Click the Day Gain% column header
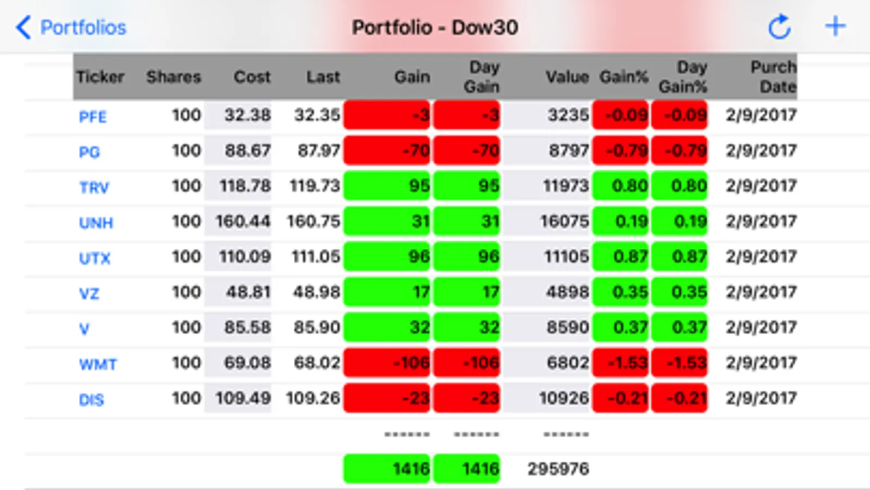This screenshot has height=490, width=870. [x=683, y=76]
